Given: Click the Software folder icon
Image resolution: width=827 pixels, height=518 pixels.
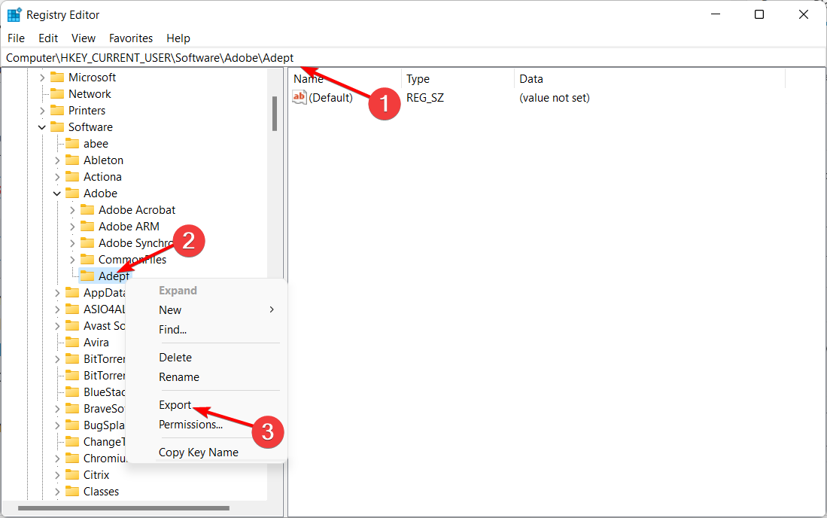Looking at the screenshot, I should point(57,127).
